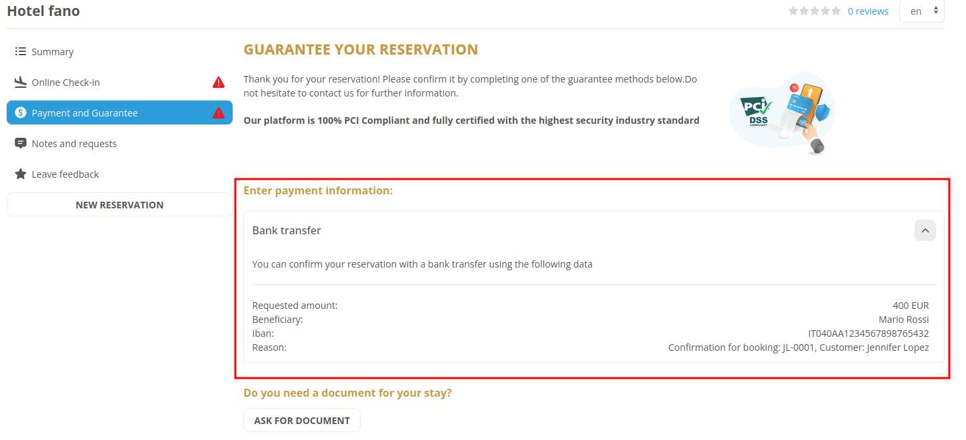This screenshot has width=966, height=440.
Task: Click the ASK FOR DOCUMENT button
Action: [x=302, y=421]
